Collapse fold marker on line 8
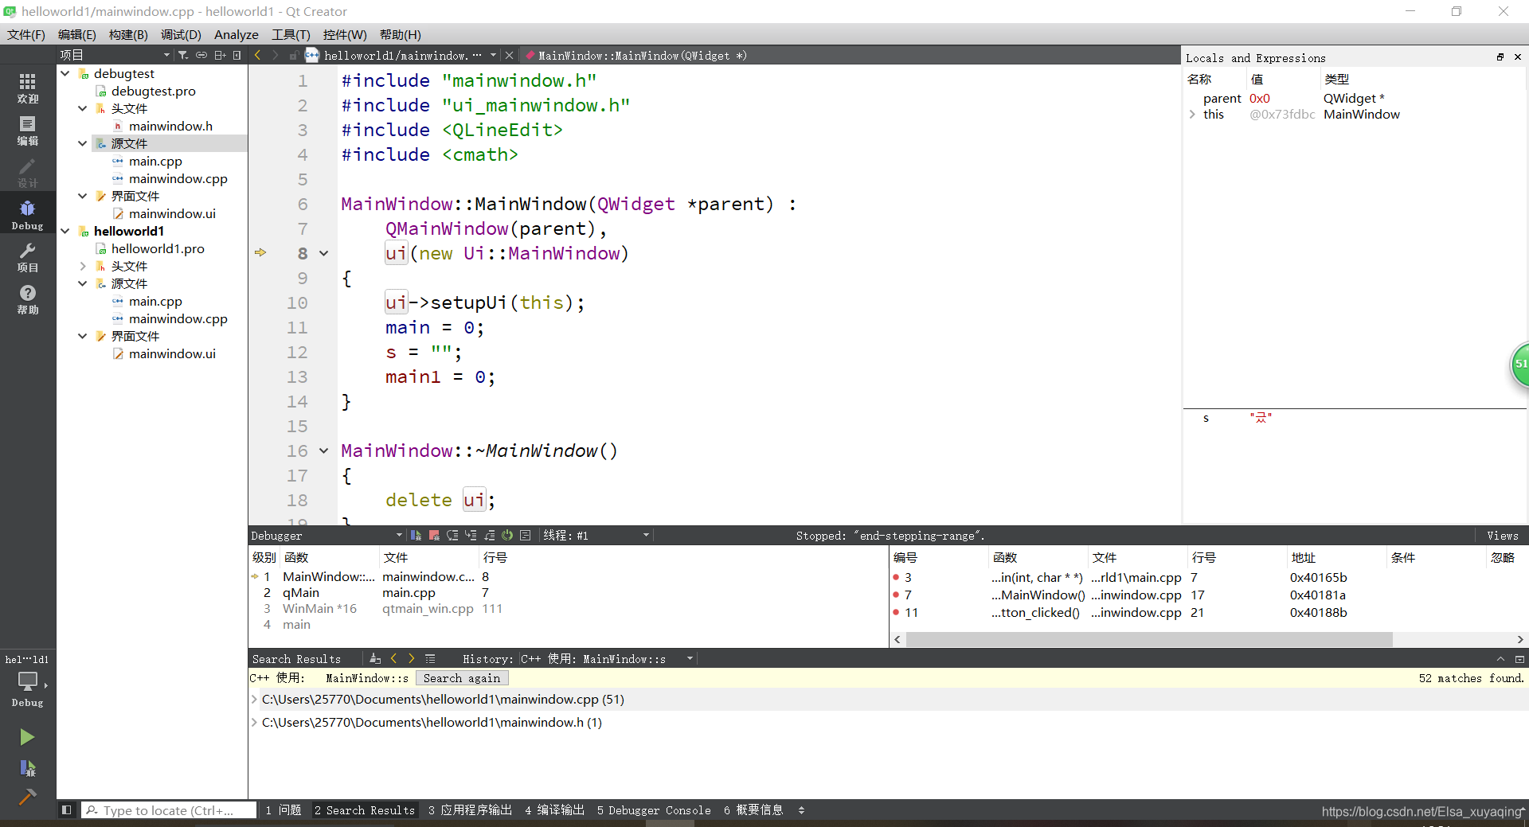Image resolution: width=1529 pixels, height=827 pixels. click(324, 253)
